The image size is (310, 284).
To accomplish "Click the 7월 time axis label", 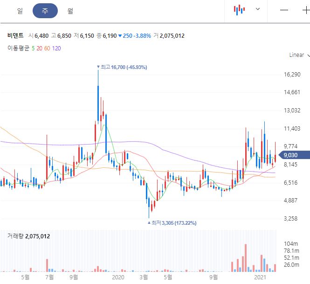I will [x=49, y=277].
